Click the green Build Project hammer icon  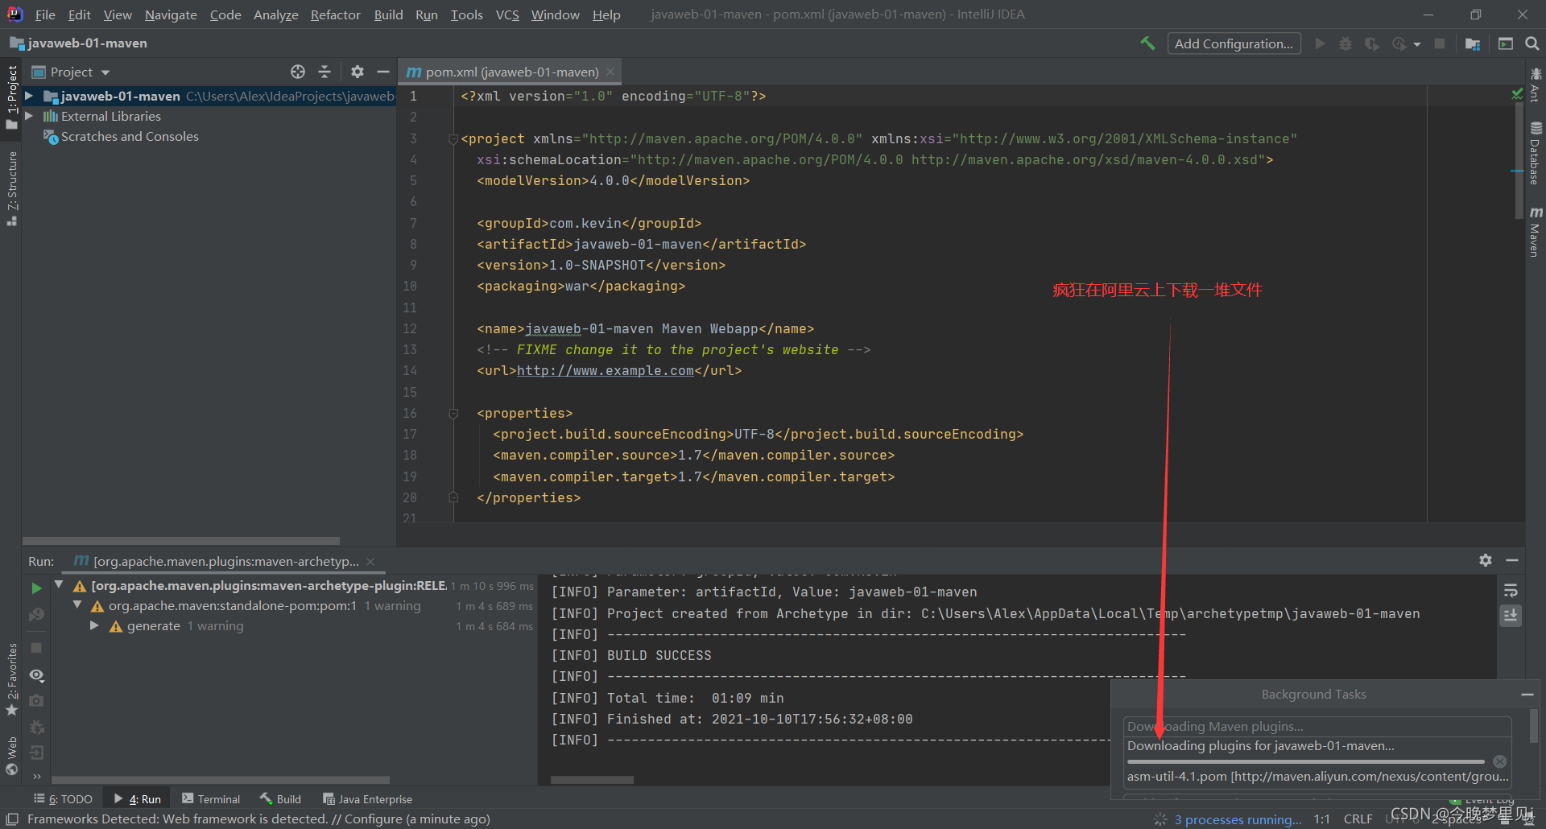coord(1147,43)
